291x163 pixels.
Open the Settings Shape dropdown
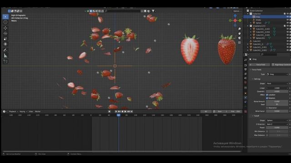click(277, 83)
